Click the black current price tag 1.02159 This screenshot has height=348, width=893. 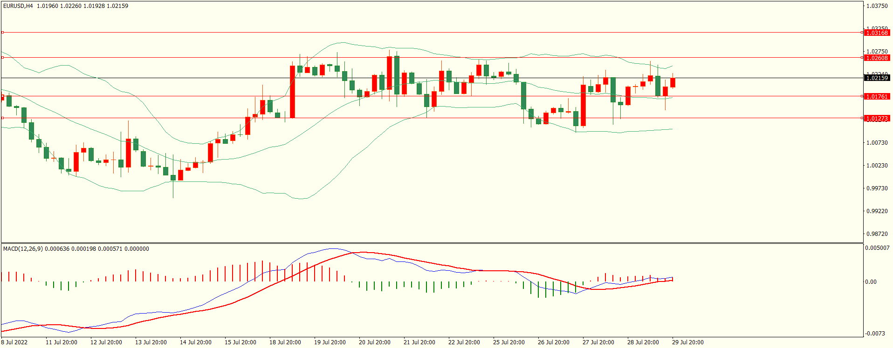click(877, 78)
